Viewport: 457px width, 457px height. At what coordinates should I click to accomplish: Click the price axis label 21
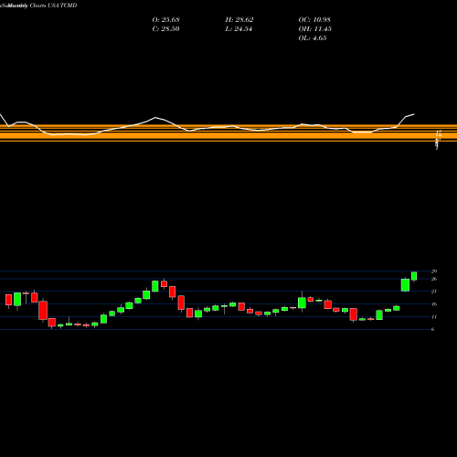pos(434,292)
